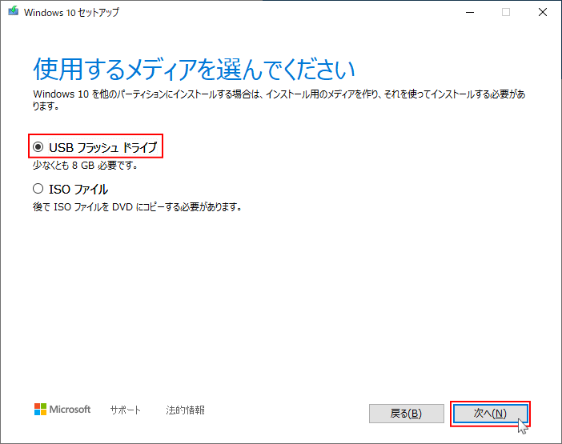Image resolution: width=562 pixels, height=444 pixels.
Task: Click the 次へ(N) button
Action: (490, 414)
